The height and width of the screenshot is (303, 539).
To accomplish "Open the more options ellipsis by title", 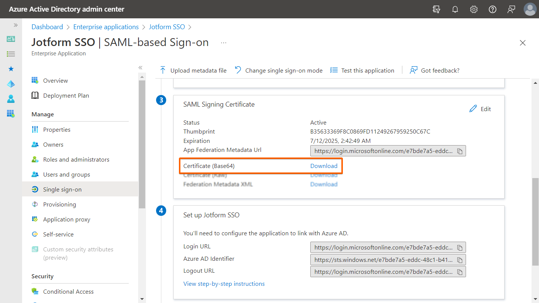I will (223, 43).
